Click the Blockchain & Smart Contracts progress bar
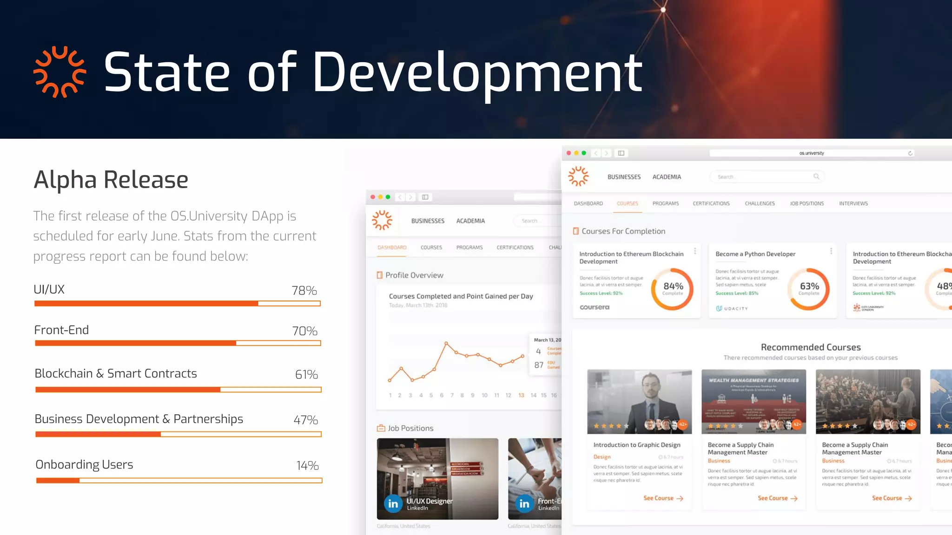 point(178,390)
